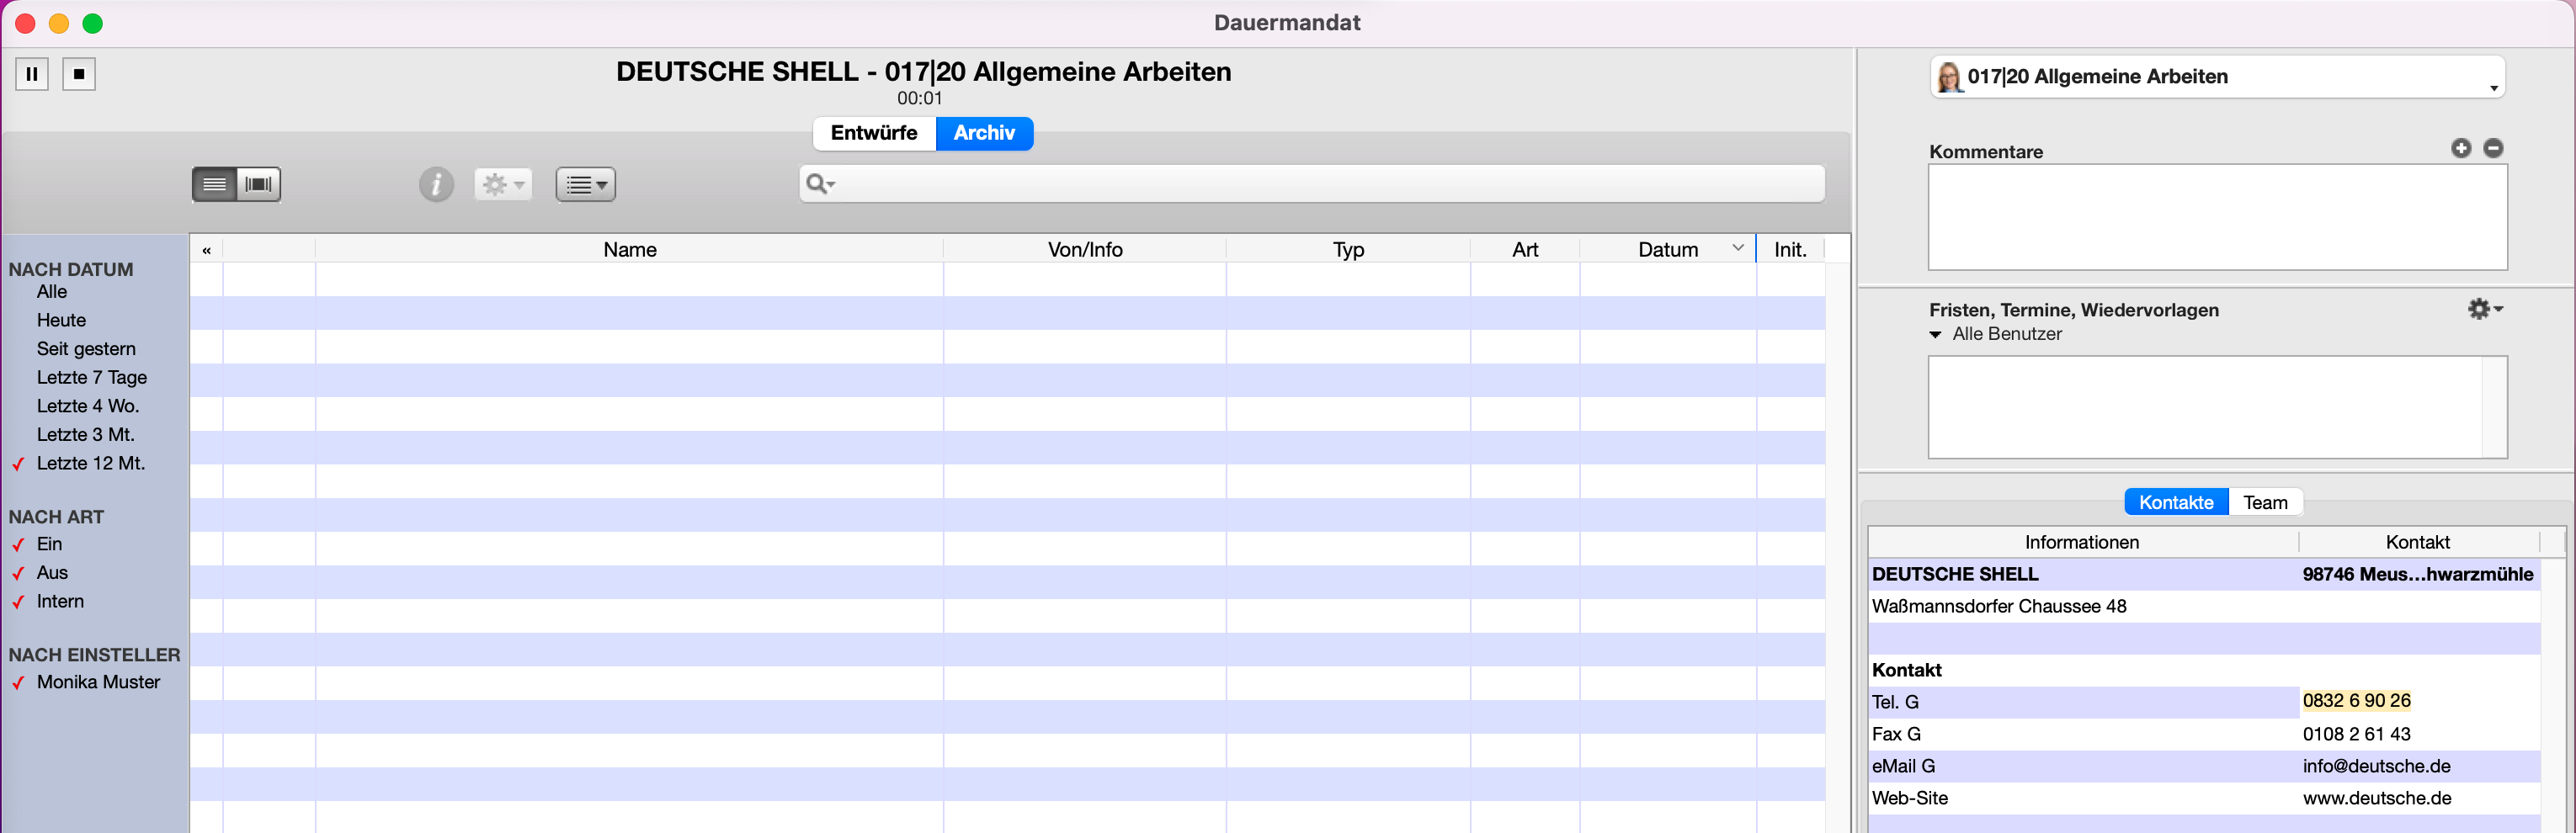
Task: Click the Fristen, Termine list area
Action: [x=2205, y=407]
